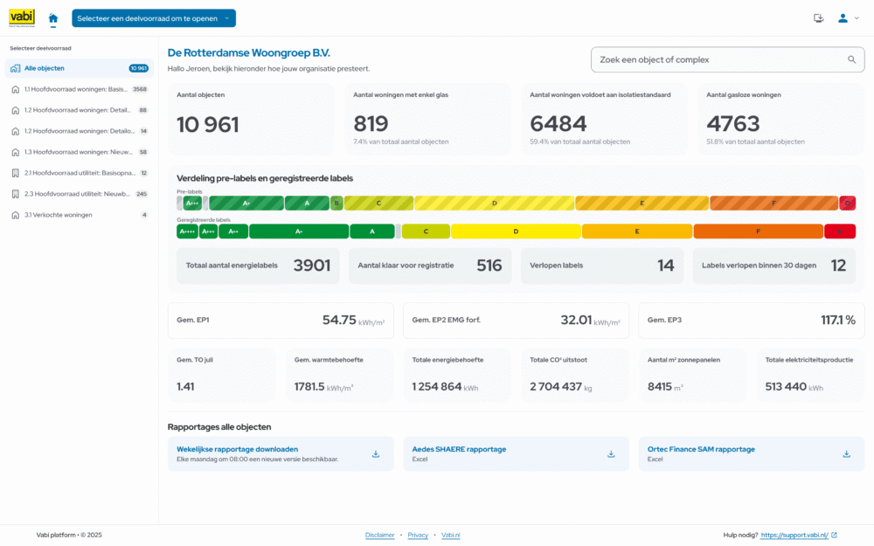Image resolution: width=874 pixels, height=546 pixels.
Task: Click the search magnifier icon
Action: click(851, 59)
